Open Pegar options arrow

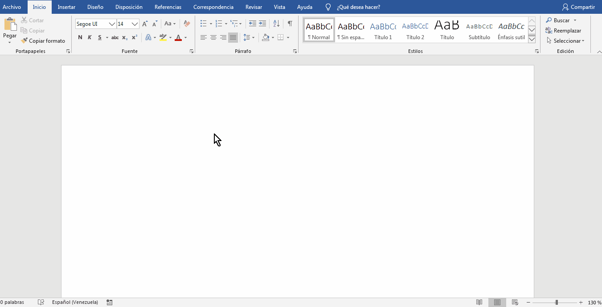tap(10, 42)
